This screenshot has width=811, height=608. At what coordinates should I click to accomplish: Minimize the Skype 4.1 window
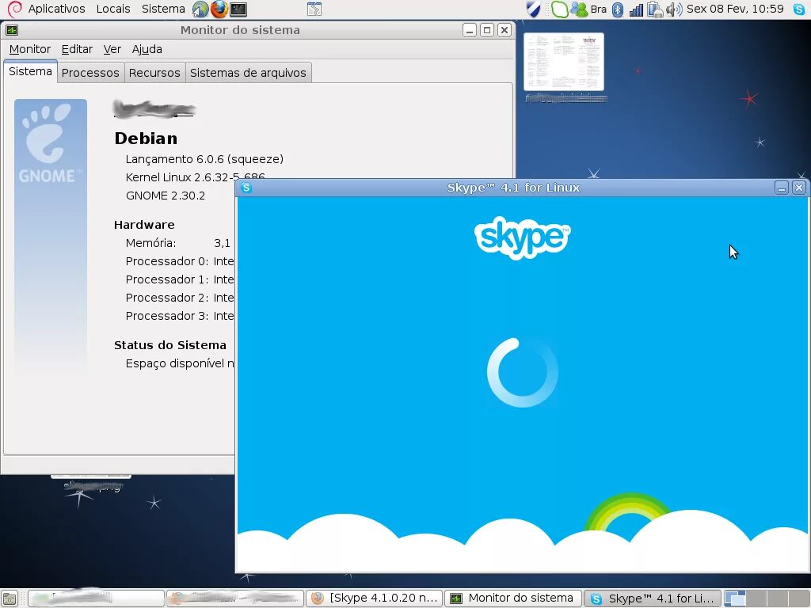pyautogui.click(x=782, y=188)
